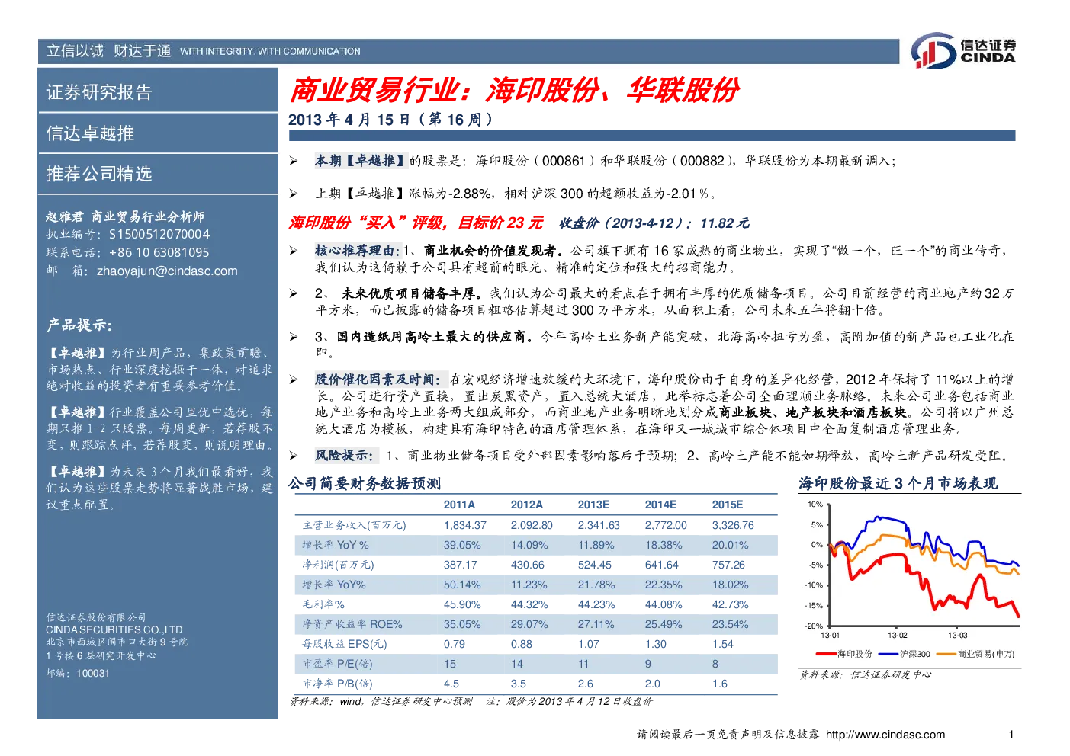Click the Cinda Securities logo

963,51
